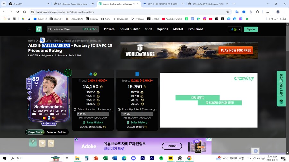Open a new browser tab
The height and width of the screenshot is (162, 289).
234,4
